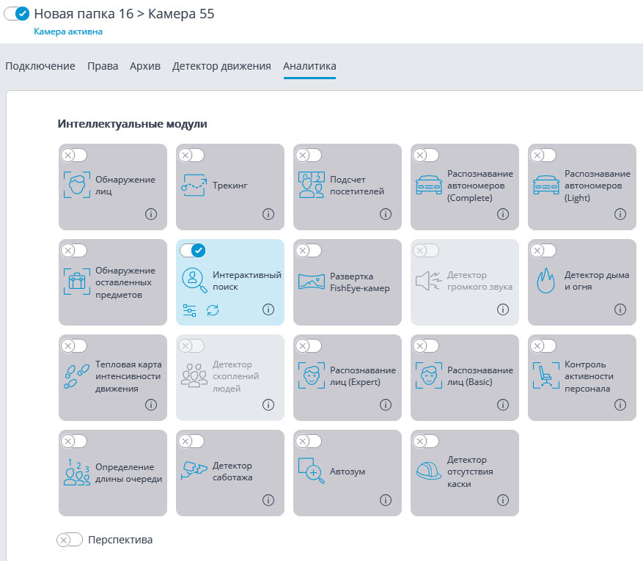Enable the Определение длины очереди toggle
The height and width of the screenshot is (561, 643).
tap(74, 441)
